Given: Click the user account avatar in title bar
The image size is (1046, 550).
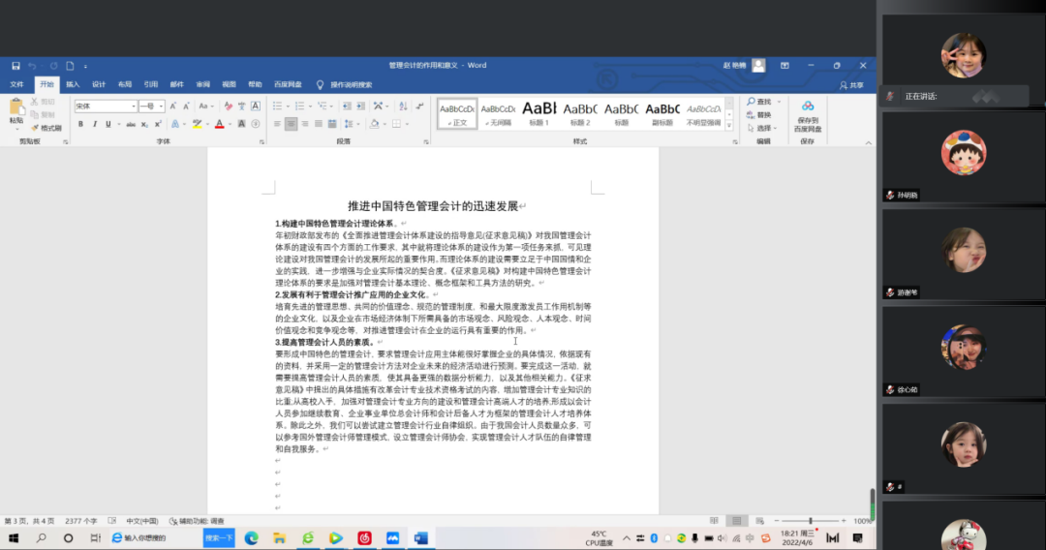Looking at the screenshot, I should click(x=758, y=65).
